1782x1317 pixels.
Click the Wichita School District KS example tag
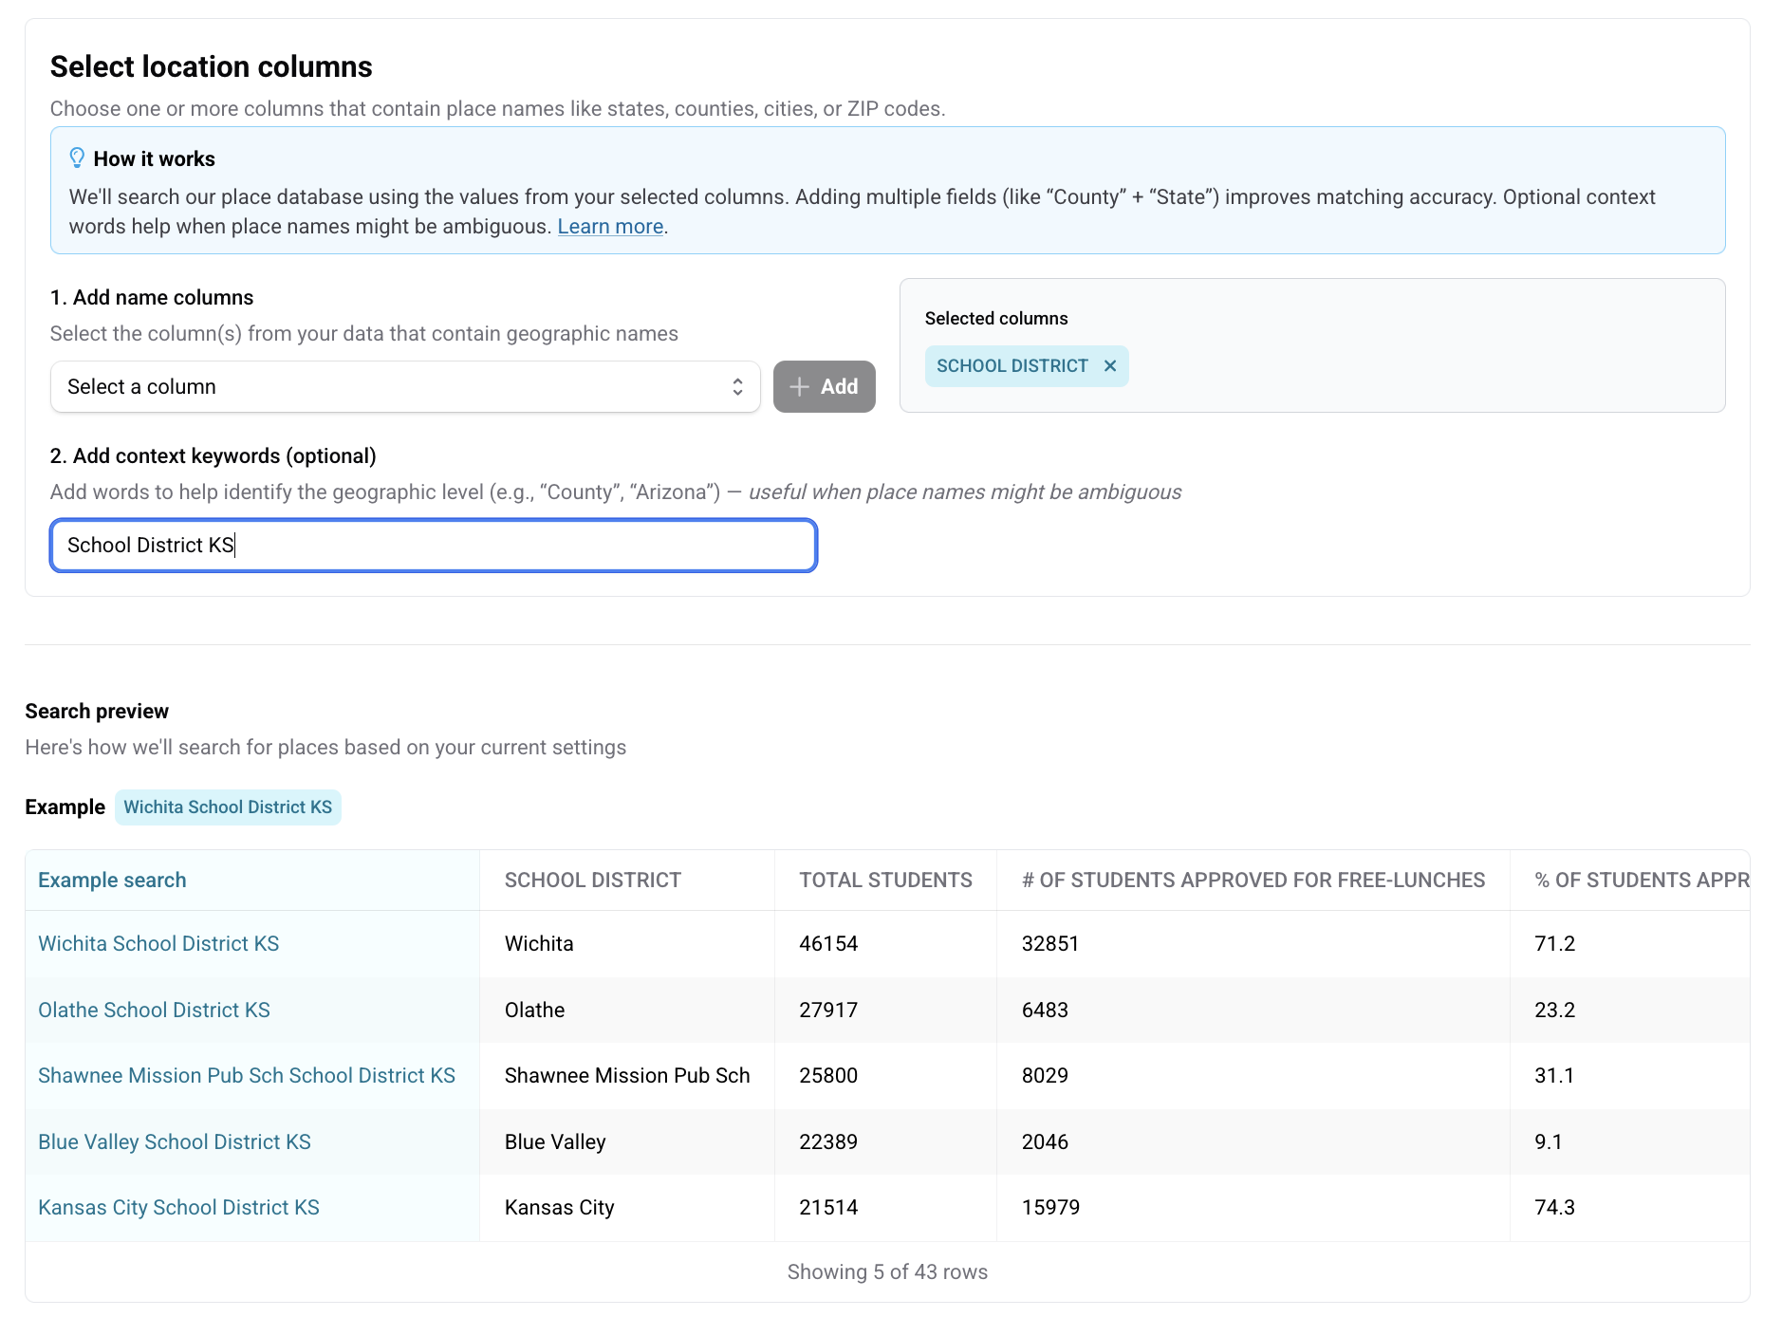click(x=228, y=807)
